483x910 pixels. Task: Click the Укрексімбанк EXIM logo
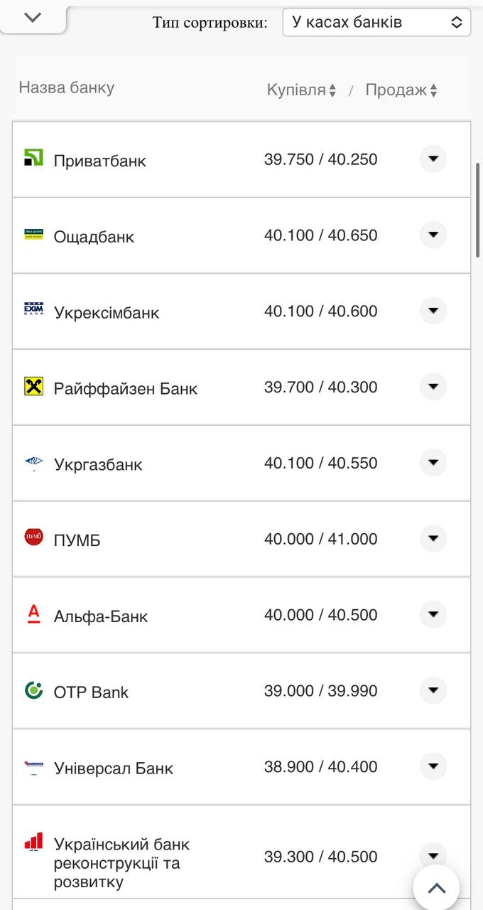(x=33, y=310)
